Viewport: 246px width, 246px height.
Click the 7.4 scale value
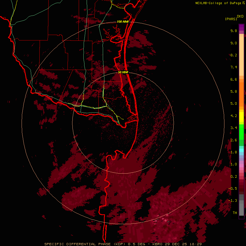[234, 67]
